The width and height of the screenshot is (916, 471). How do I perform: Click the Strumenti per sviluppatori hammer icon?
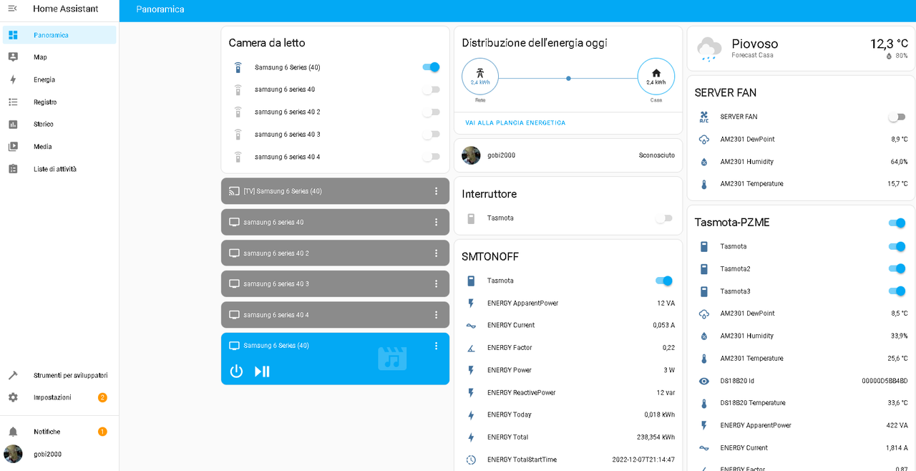coord(13,375)
